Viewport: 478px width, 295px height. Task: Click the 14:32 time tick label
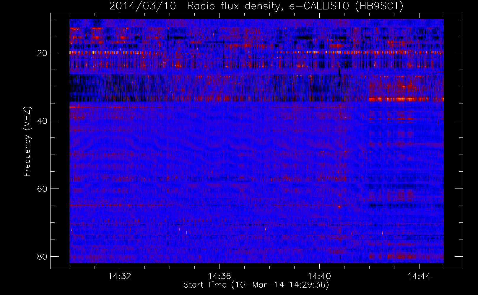[120, 276]
